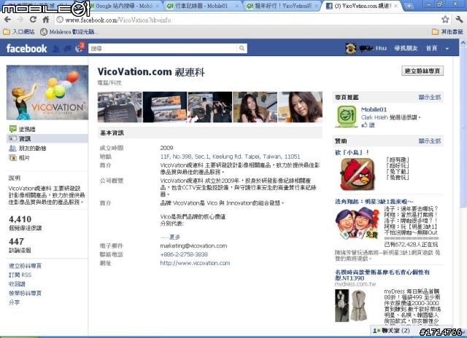Click 訂閱 RSS link

point(20,275)
